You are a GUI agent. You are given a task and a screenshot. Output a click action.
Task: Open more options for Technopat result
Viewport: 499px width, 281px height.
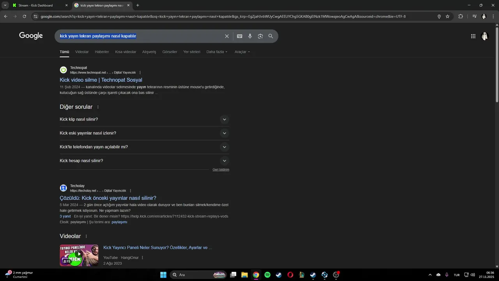click(140, 73)
